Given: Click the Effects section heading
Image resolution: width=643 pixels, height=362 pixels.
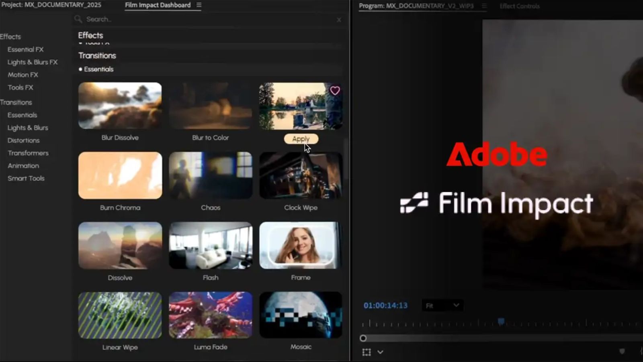Looking at the screenshot, I should pyautogui.click(x=90, y=35).
